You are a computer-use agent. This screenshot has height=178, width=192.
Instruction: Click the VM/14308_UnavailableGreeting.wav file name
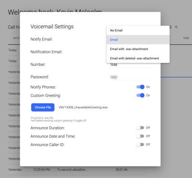click(83, 107)
